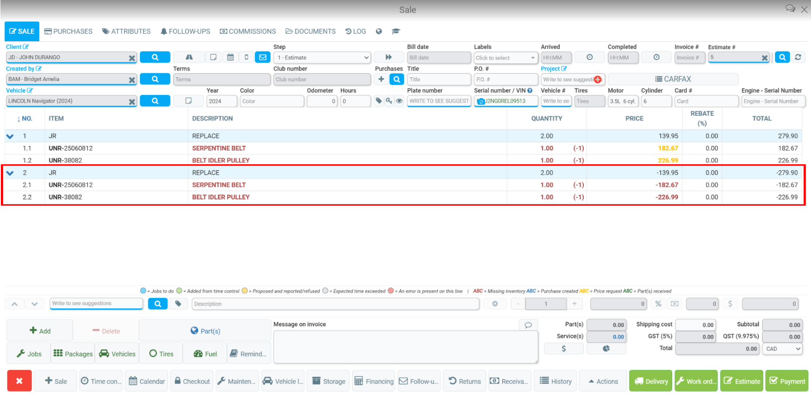Open the Project link
Viewport: 811px width, 394px height.
[554, 69]
